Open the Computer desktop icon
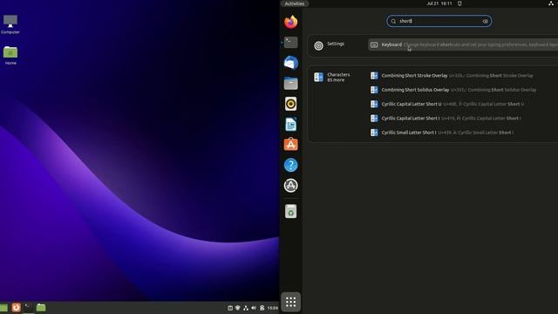This screenshot has height=314, width=558. [x=10, y=24]
